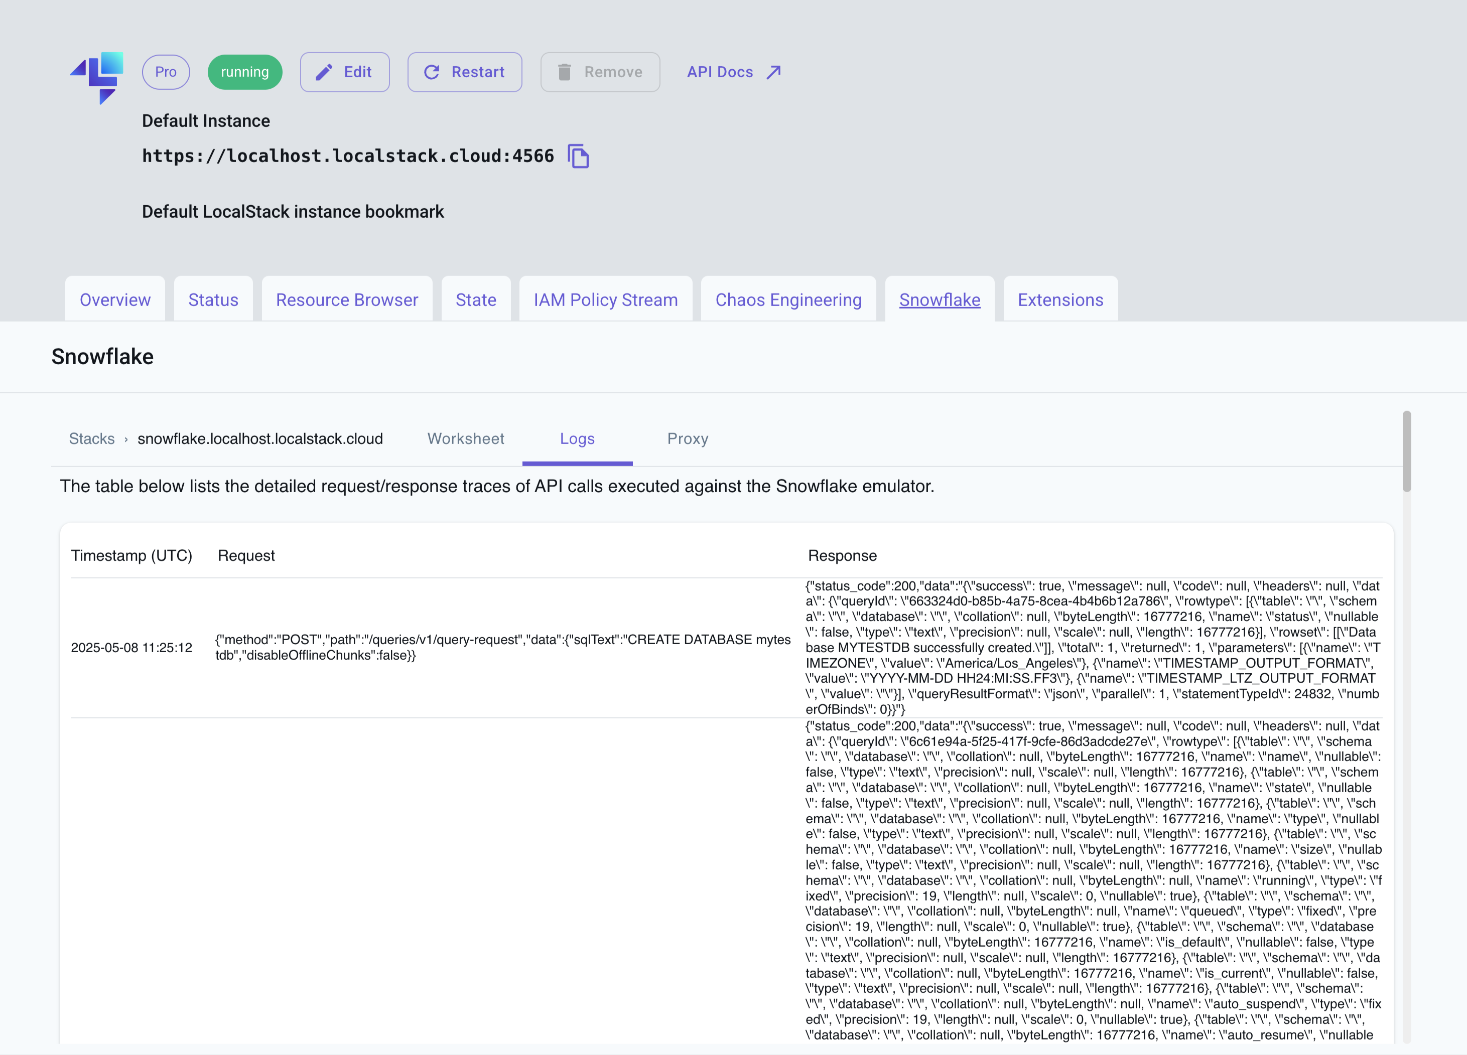The width and height of the screenshot is (1467, 1055).
Task: Open the API Docs link
Action: pos(719,72)
